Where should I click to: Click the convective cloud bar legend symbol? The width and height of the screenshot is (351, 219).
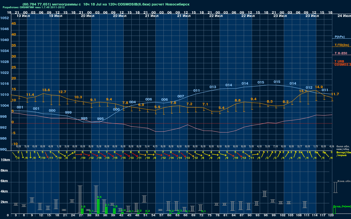tap(335, 188)
